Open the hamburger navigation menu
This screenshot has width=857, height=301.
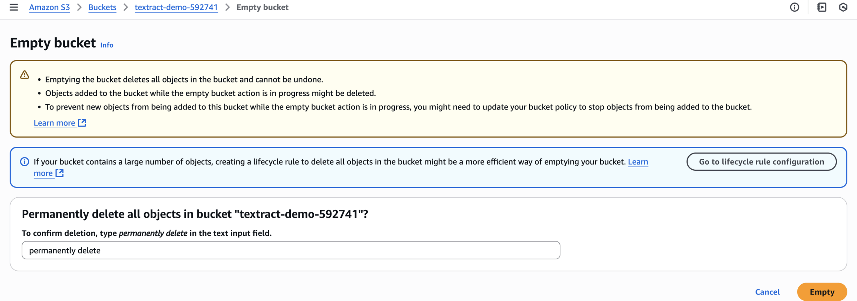(14, 7)
